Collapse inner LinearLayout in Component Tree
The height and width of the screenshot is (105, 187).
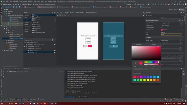pyautogui.click(x=25, y=48)
